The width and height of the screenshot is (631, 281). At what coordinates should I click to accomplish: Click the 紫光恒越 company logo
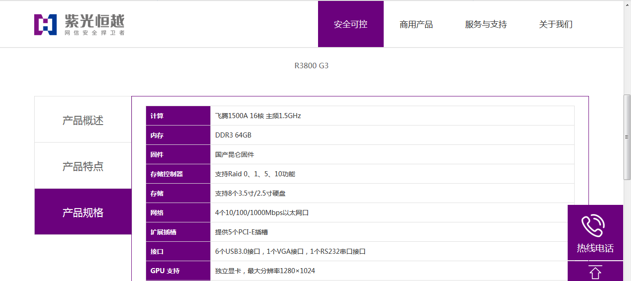coord(79,24)
